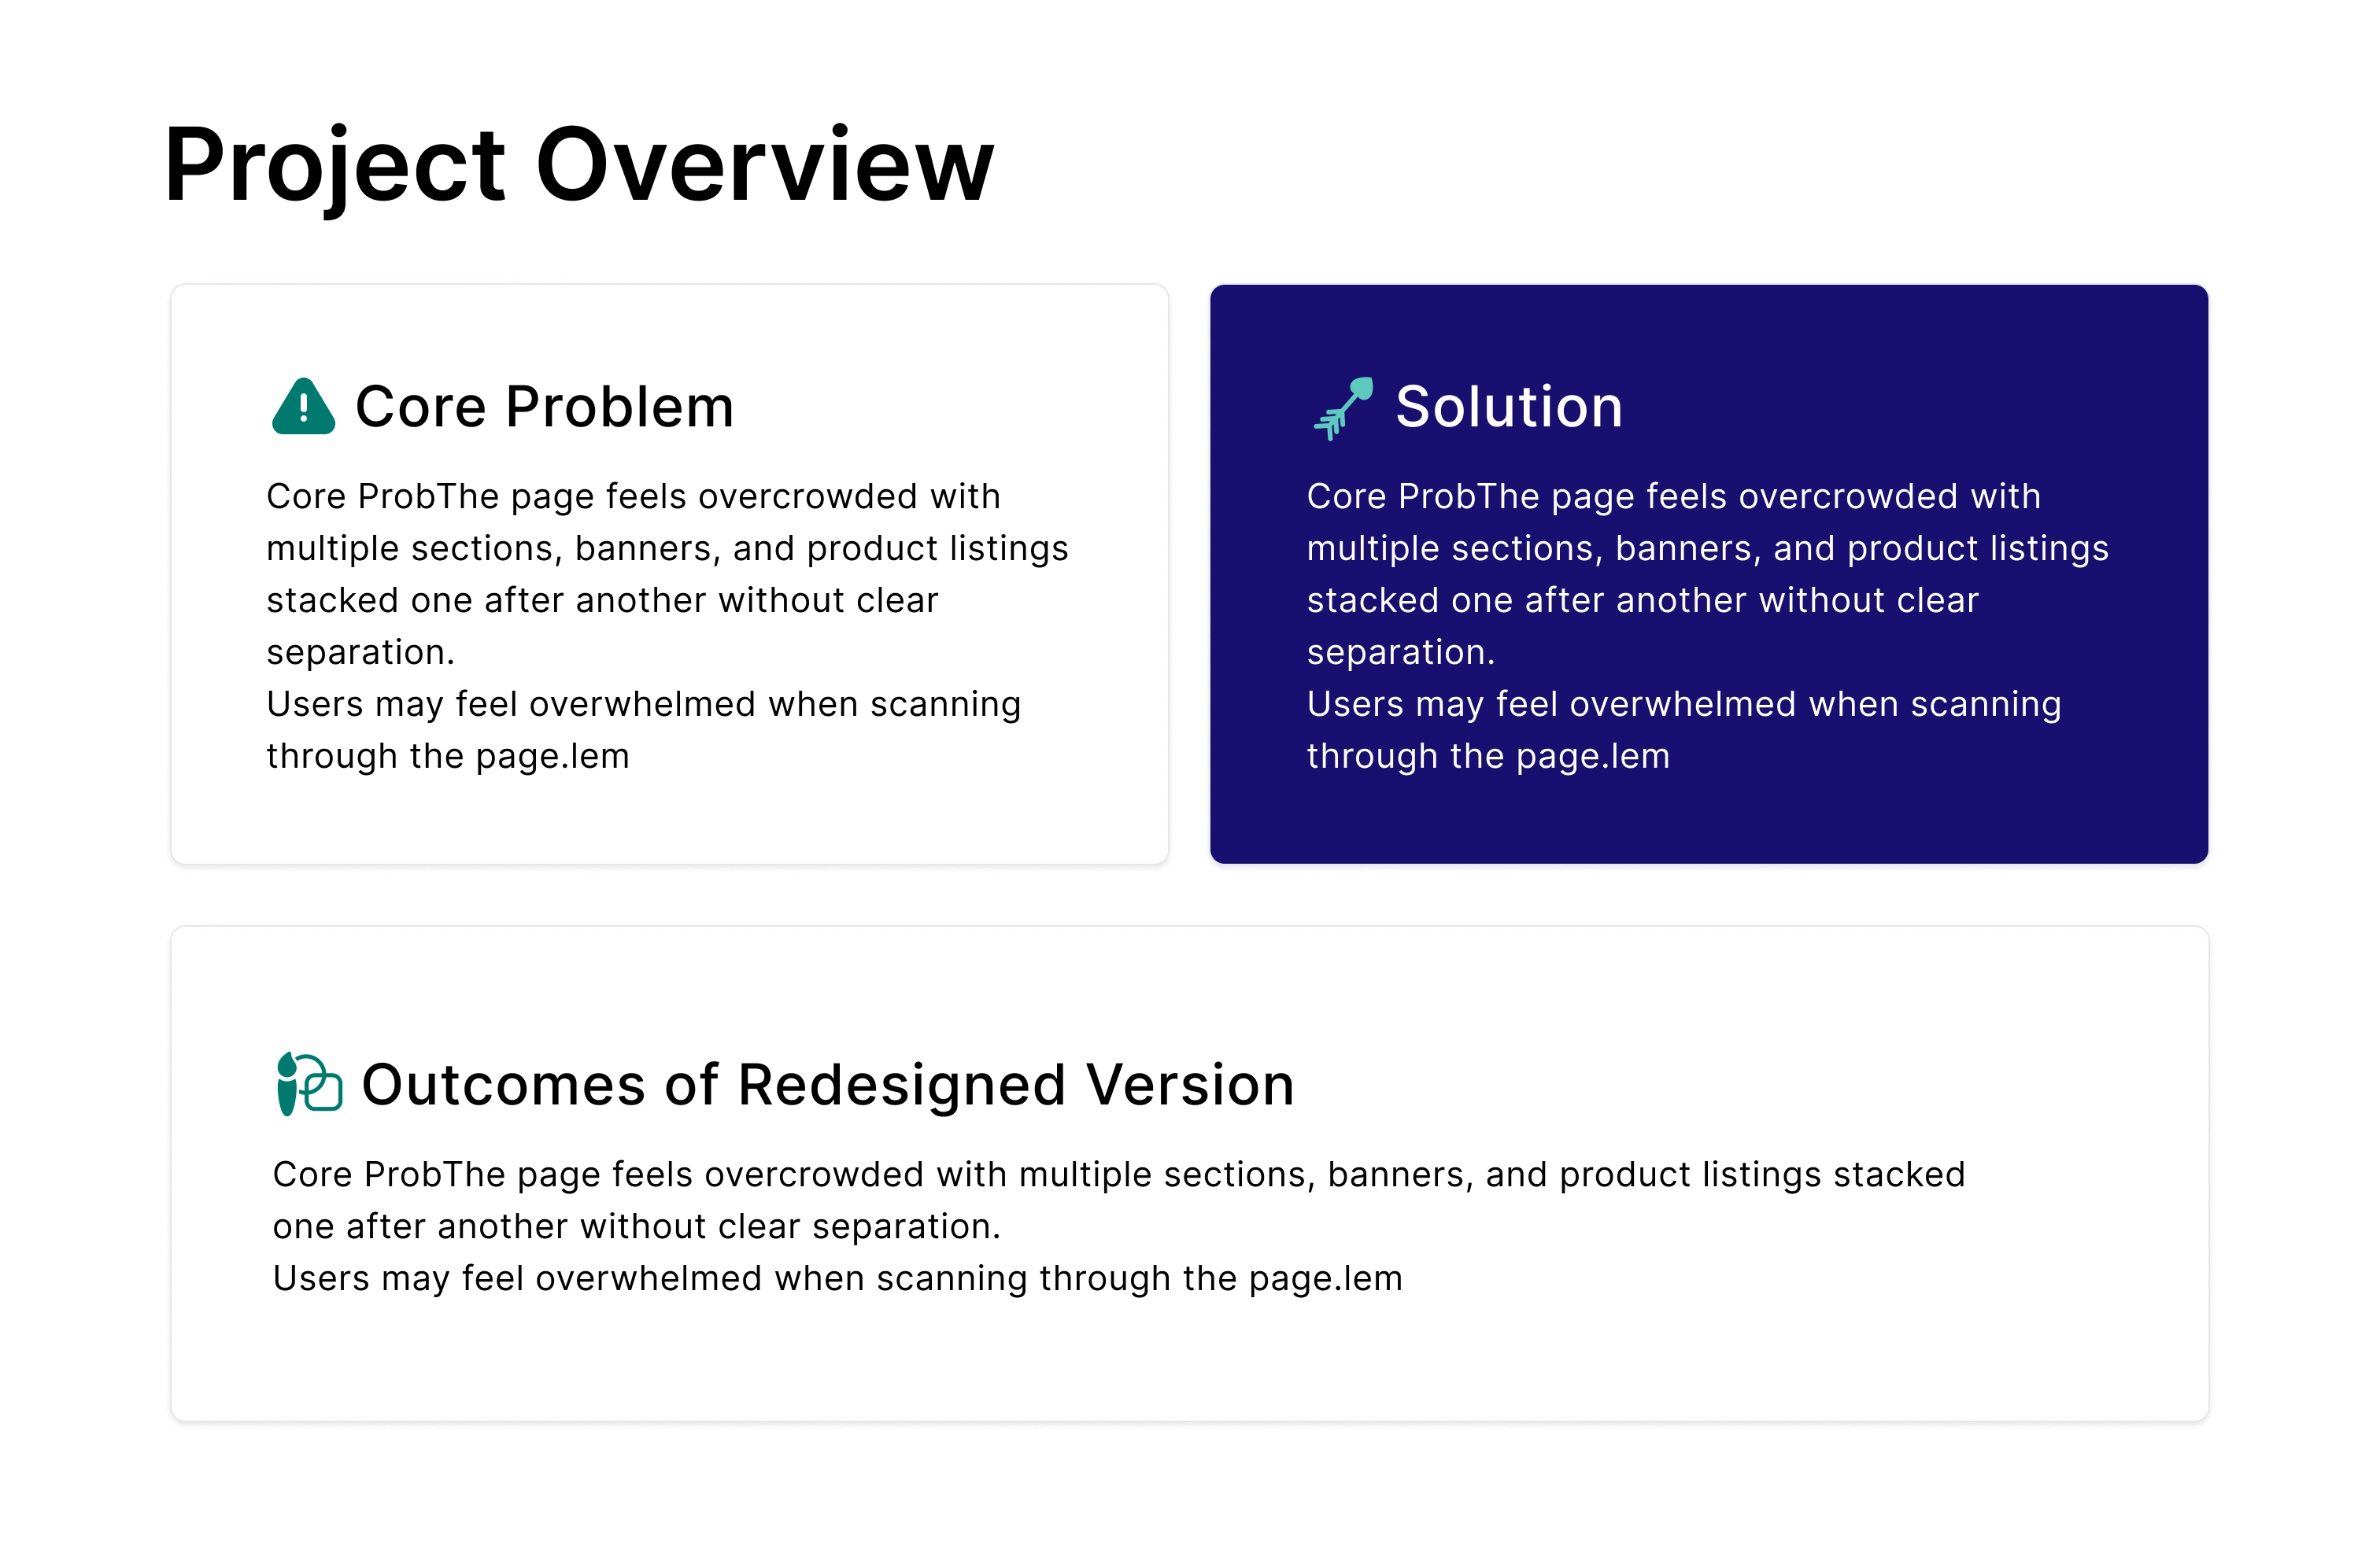
Task: Click the arrow icon beside Solution
Action: point(1343,407)
